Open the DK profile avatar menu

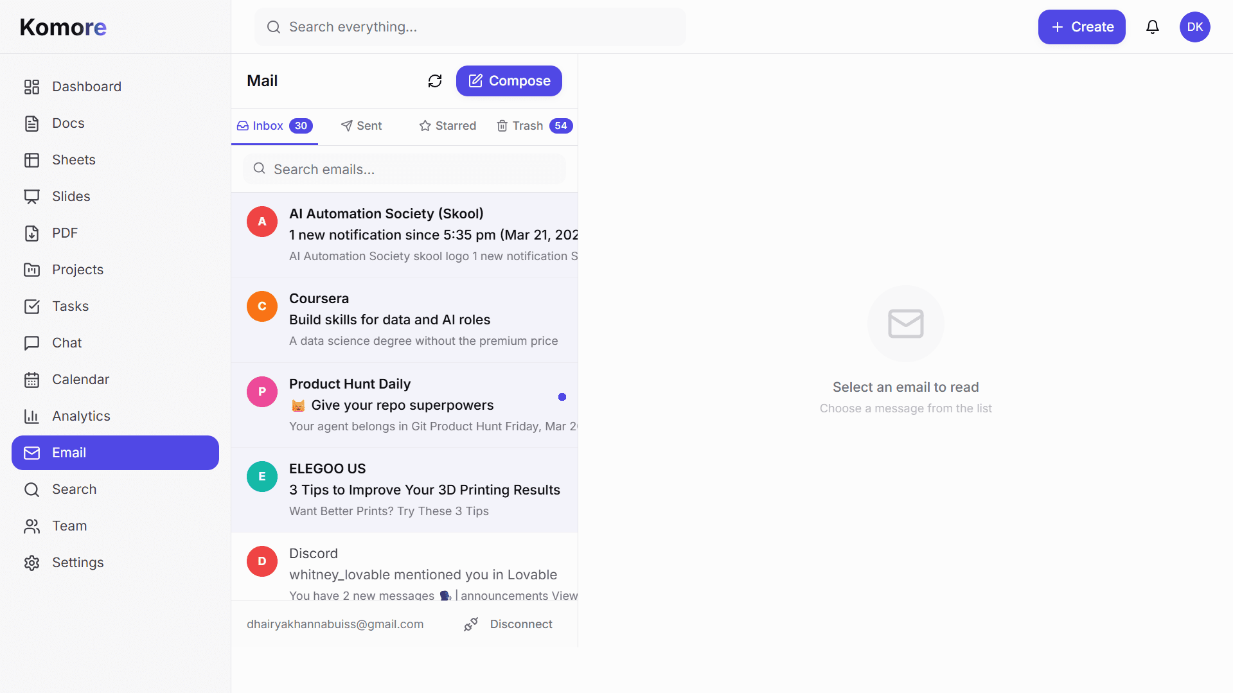[1194, 27]
